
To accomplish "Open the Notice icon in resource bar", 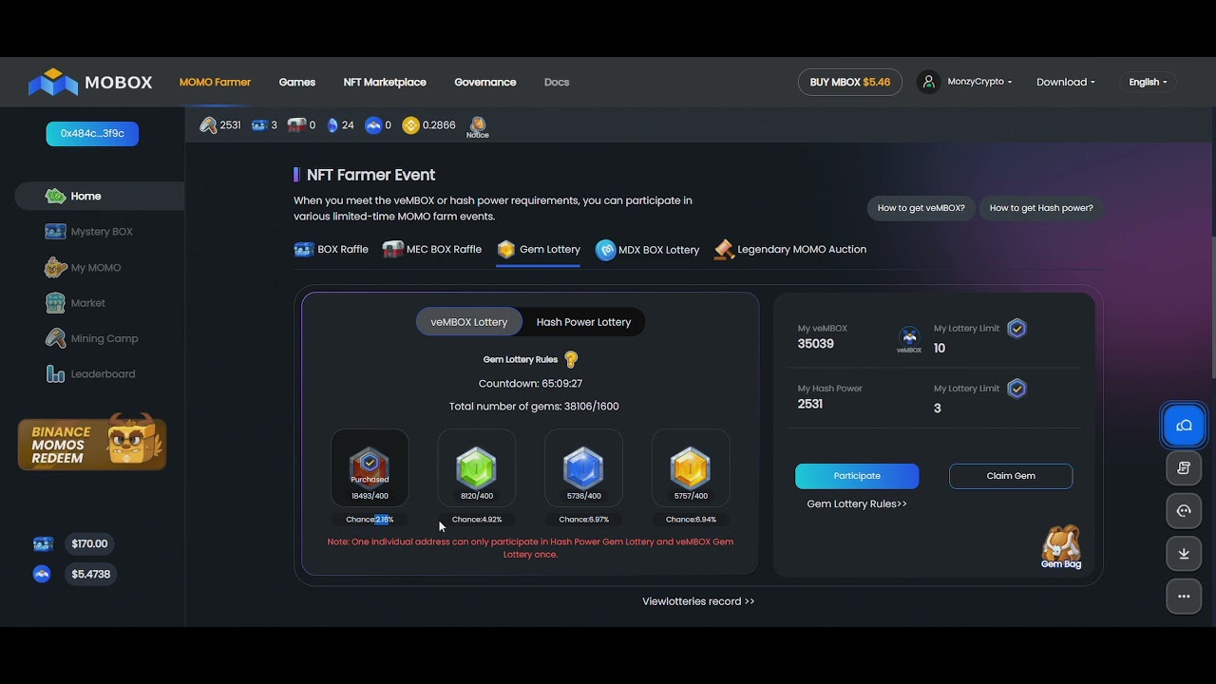I will [x=478, y=126].
